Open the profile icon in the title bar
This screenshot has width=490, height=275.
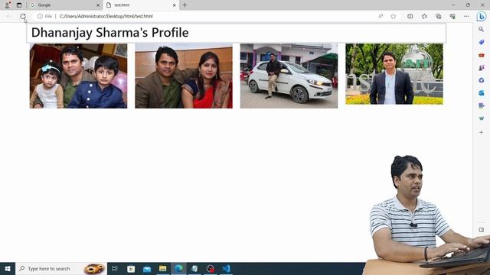coord(7,5)
